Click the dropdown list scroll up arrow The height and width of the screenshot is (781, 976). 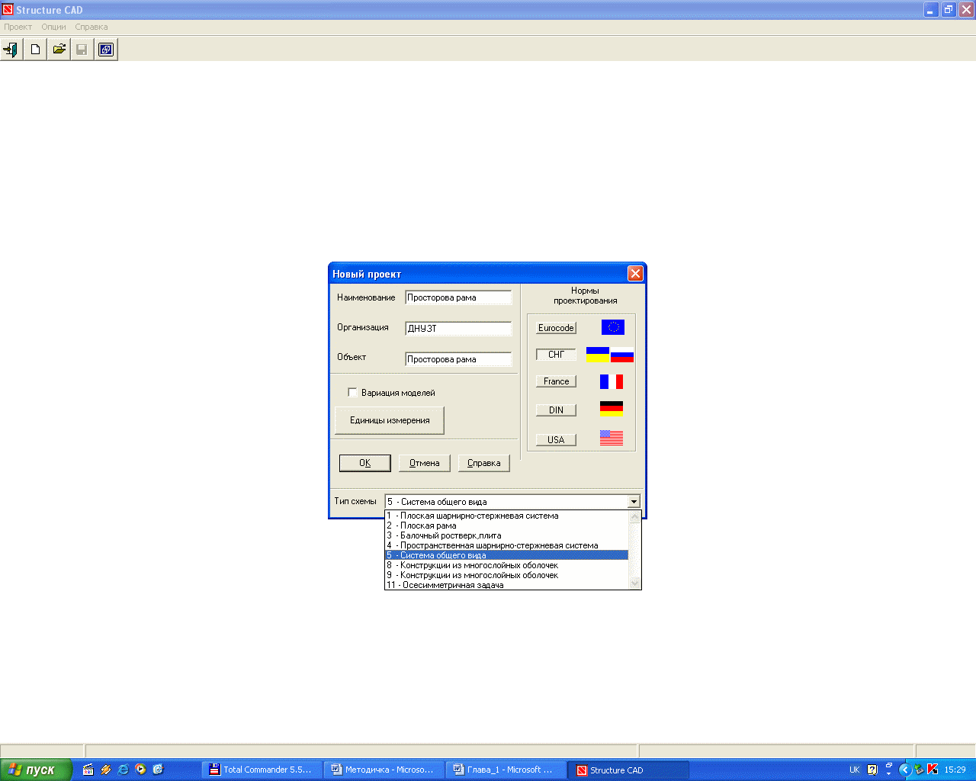point(634,516)
